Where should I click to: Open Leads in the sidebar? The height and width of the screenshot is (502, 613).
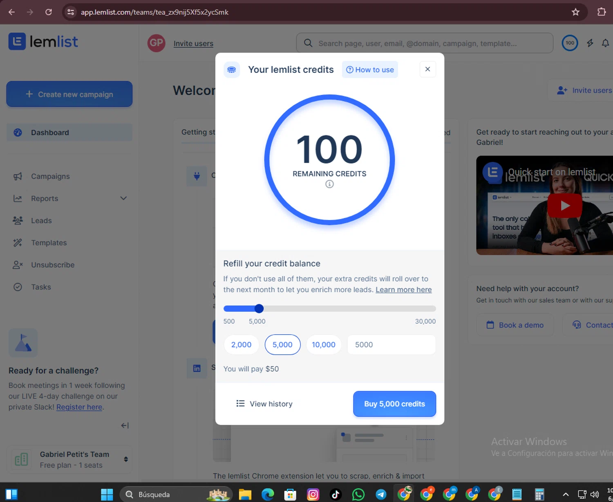tap(41, 220)
